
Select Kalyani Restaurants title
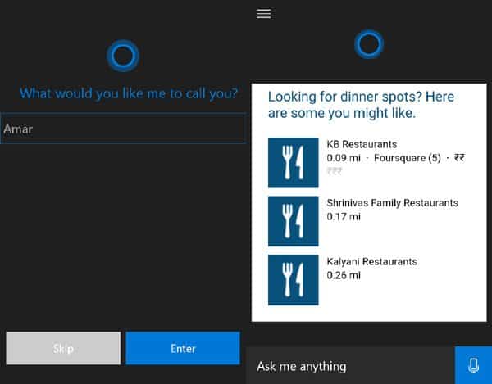[x=371, y=261]
